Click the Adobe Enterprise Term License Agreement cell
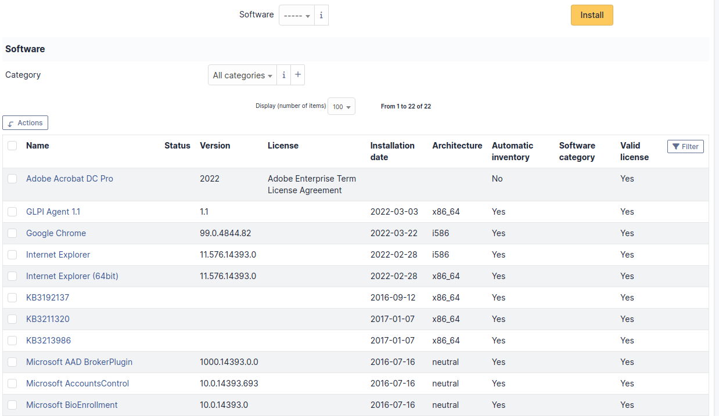Screen dimensions: 719x416 (x=312, y=185)
